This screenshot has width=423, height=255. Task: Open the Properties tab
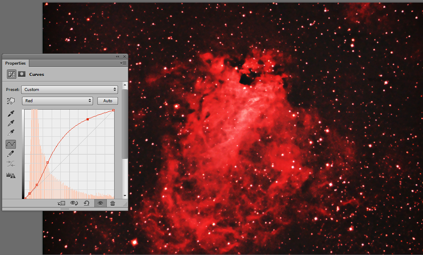pos(16,63)
